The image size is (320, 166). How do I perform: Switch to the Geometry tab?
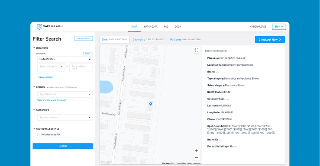[x=149, y=39]
